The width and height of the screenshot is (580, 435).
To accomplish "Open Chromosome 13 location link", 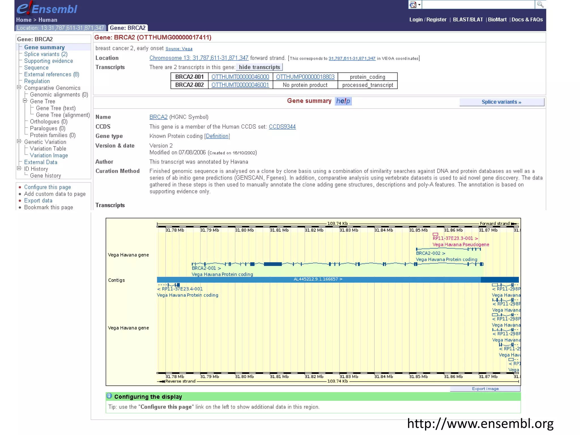I will click(199, 58).
